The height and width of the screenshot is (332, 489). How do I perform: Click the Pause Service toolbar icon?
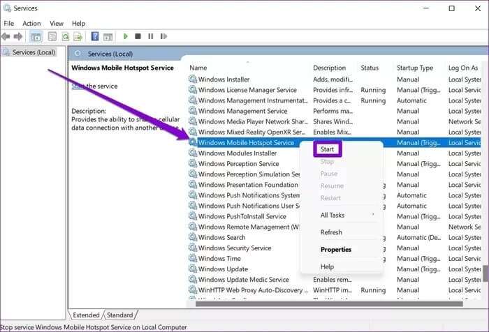point(151,36)
